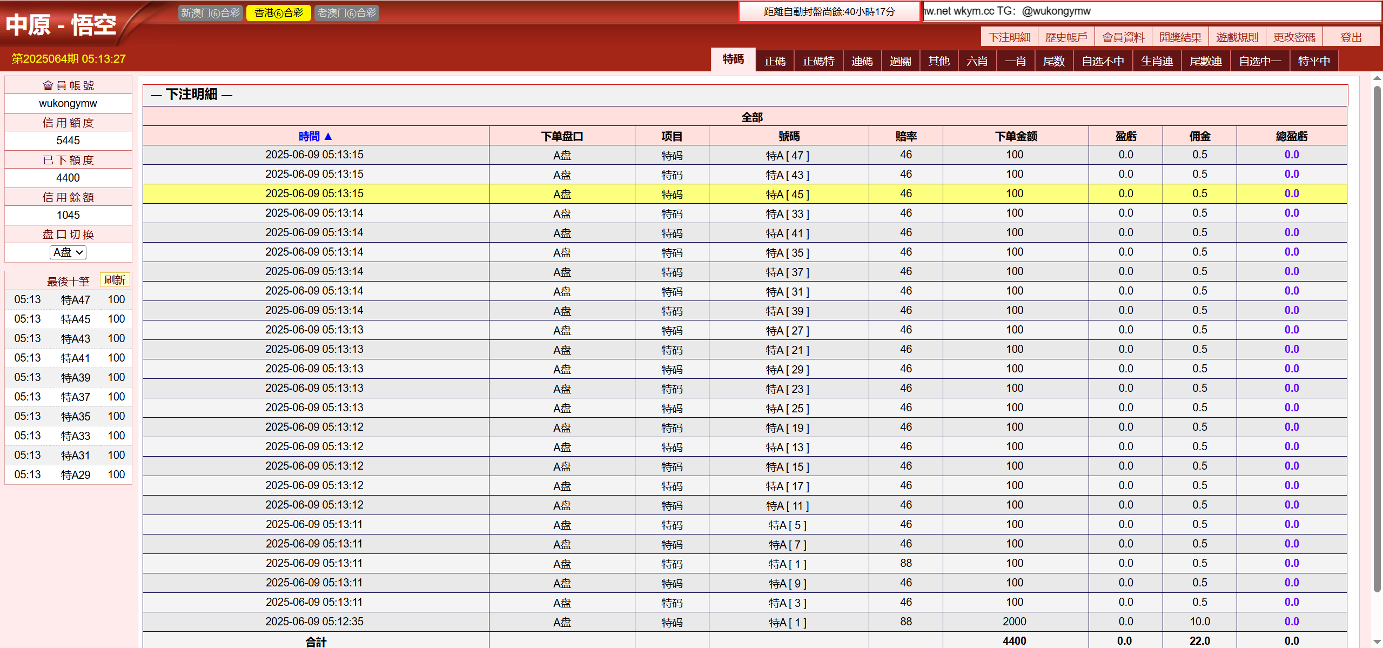This screenshot has width=1383, height=648.
Task: Click the scrolling announcement text field
Action: coord(1151,11)
